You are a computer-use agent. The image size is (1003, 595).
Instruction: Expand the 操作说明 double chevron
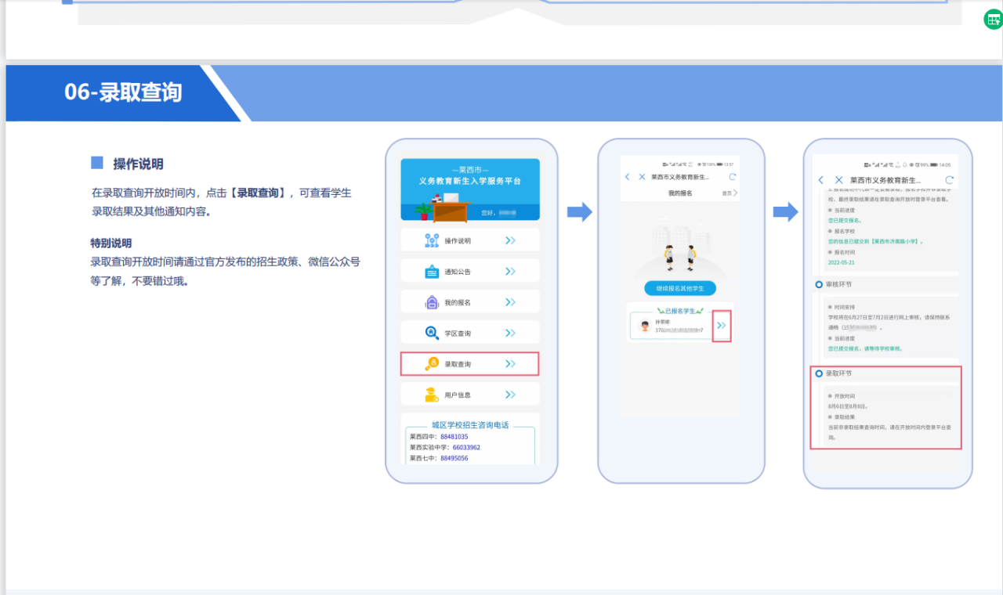pos(510,240)
